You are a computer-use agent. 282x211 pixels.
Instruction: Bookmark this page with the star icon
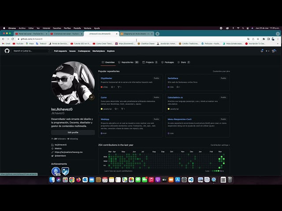(x=258, y=39)
